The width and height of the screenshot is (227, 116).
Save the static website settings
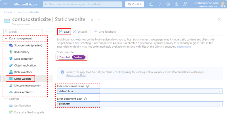64,32
